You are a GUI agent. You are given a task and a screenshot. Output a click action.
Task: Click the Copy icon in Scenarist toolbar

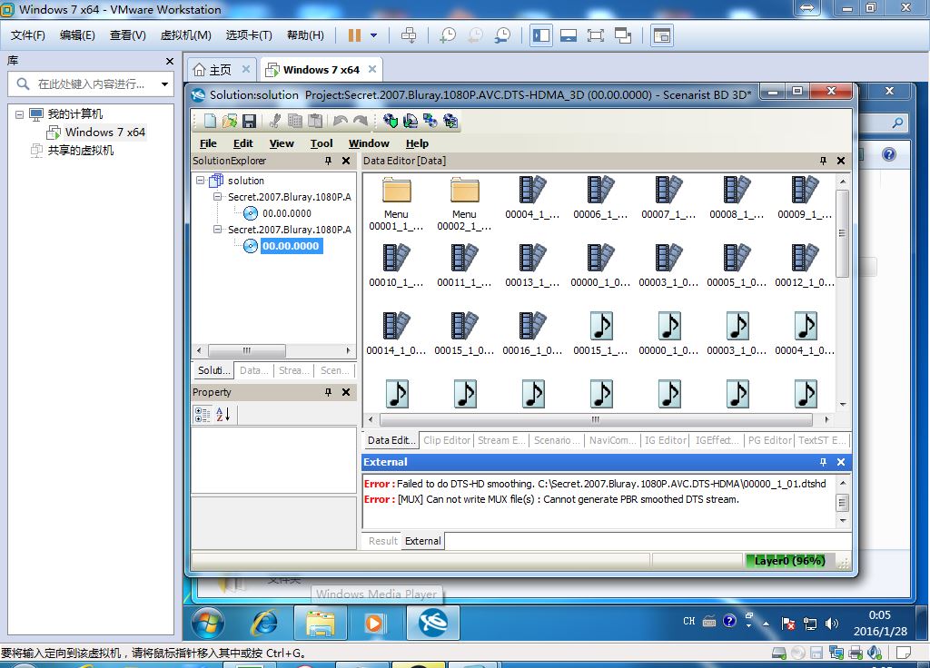pyautogui.click(x=295, y=121)
